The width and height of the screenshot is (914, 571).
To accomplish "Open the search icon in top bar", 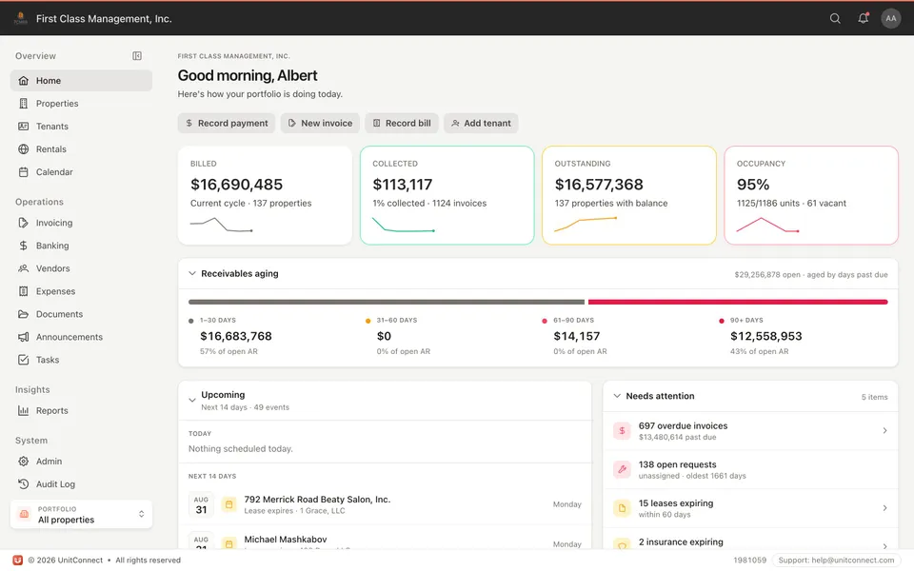I will coord(835,18).
